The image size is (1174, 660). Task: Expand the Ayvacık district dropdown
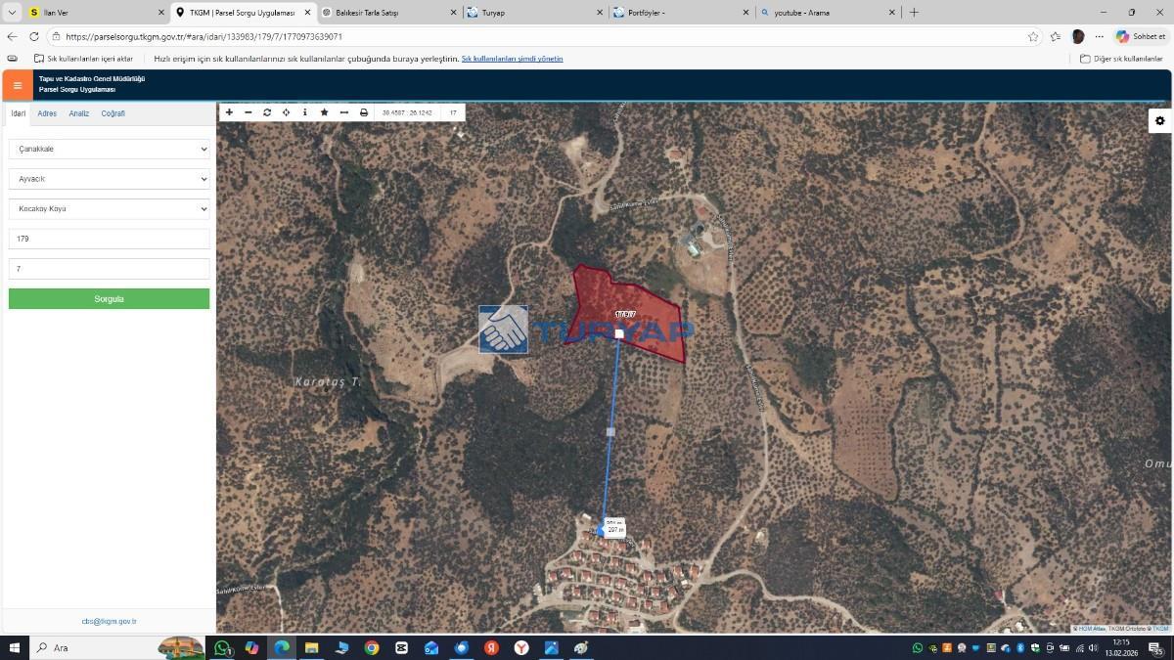coord(109,179)
